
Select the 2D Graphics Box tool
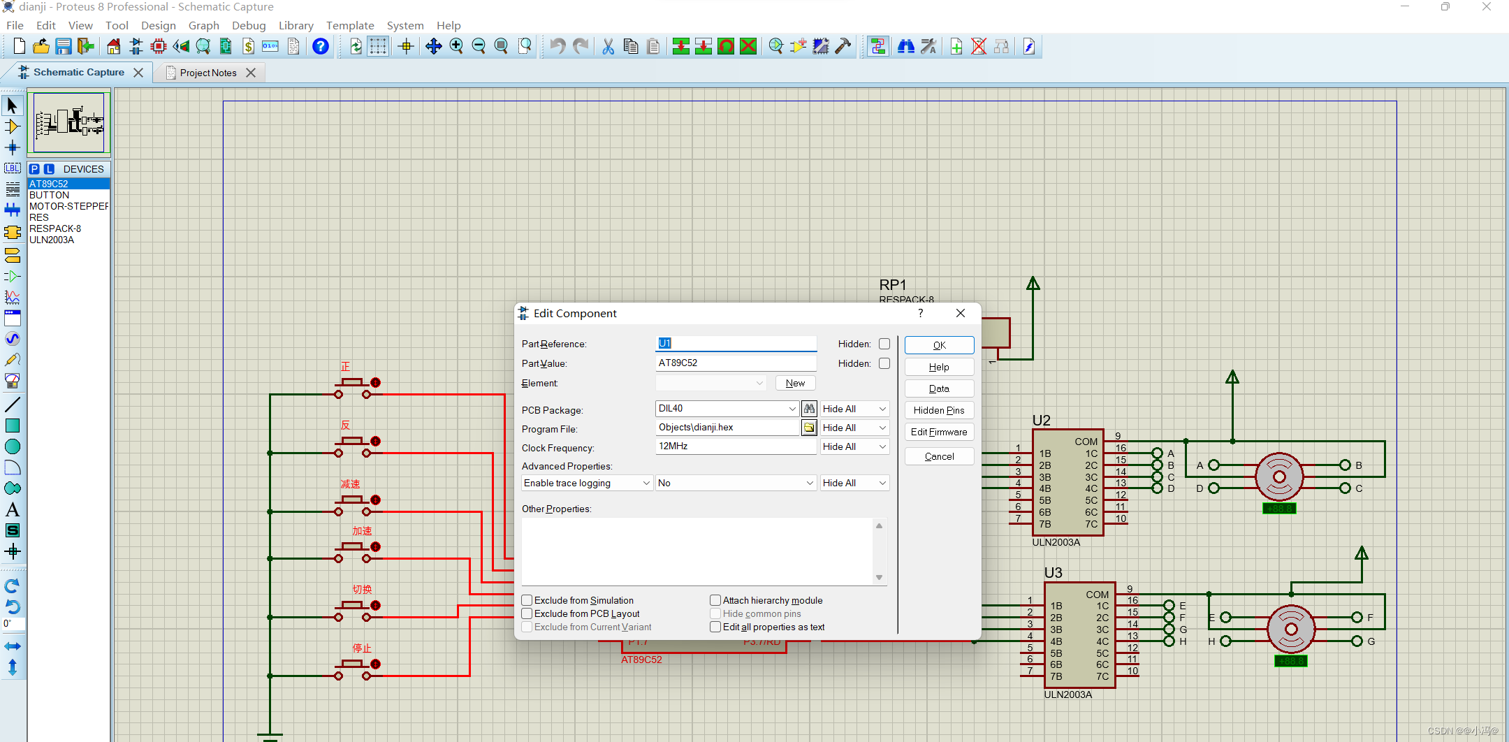(x=13, y=425)
